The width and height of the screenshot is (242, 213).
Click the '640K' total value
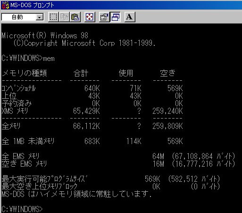pos(92,88)
